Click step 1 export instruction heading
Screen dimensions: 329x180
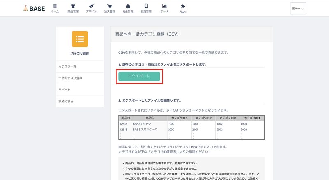[162, 64]
